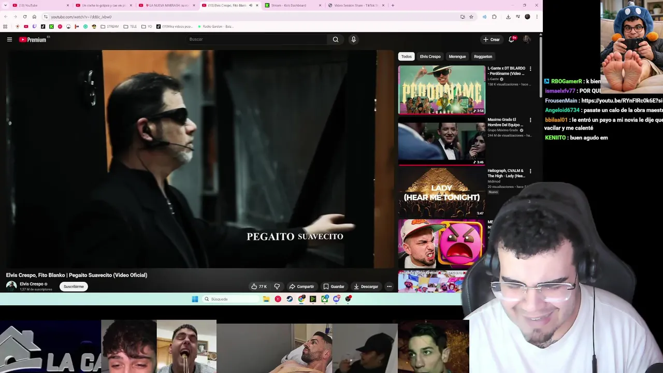663x373 pixels.
Task: Open YouTube Music taskbar icon
Action: pyautogui.click(x=278, y=299)
